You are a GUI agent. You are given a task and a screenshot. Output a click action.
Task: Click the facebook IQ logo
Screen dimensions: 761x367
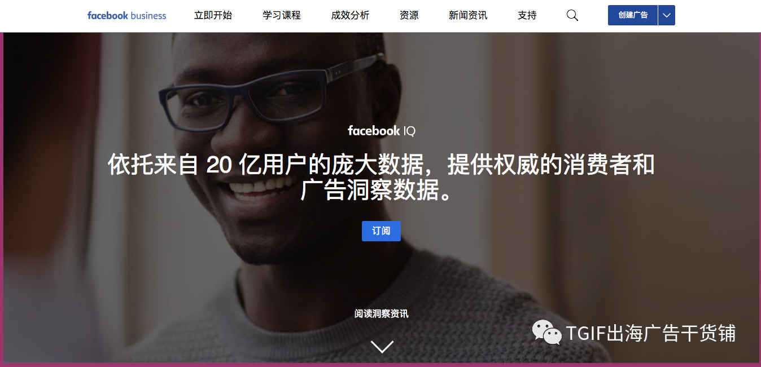[382, 131]
